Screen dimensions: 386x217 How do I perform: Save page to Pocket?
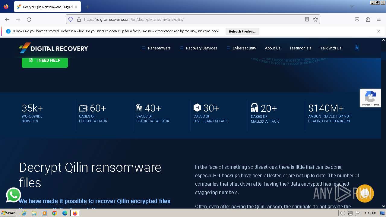[x=357, y=19]
